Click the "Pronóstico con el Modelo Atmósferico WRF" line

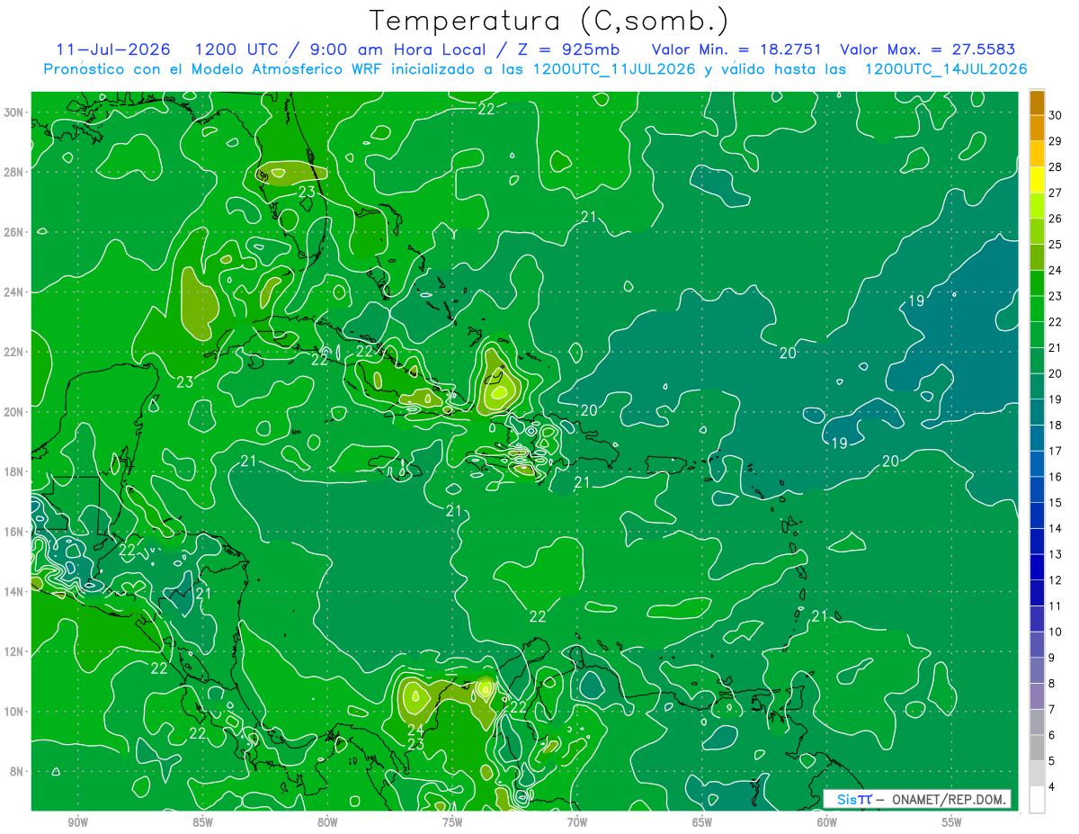click(535, 69)
